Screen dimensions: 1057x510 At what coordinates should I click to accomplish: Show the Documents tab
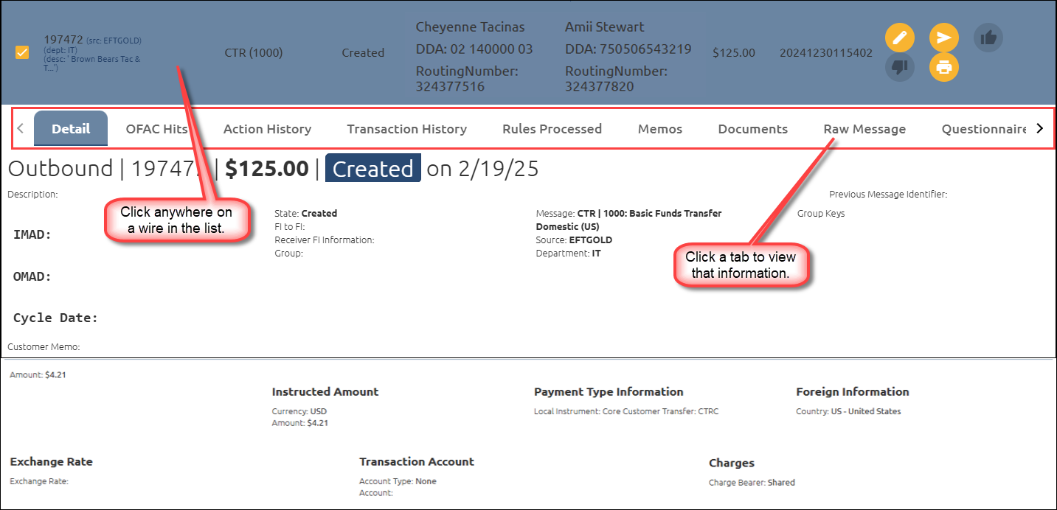pos(752,129)
